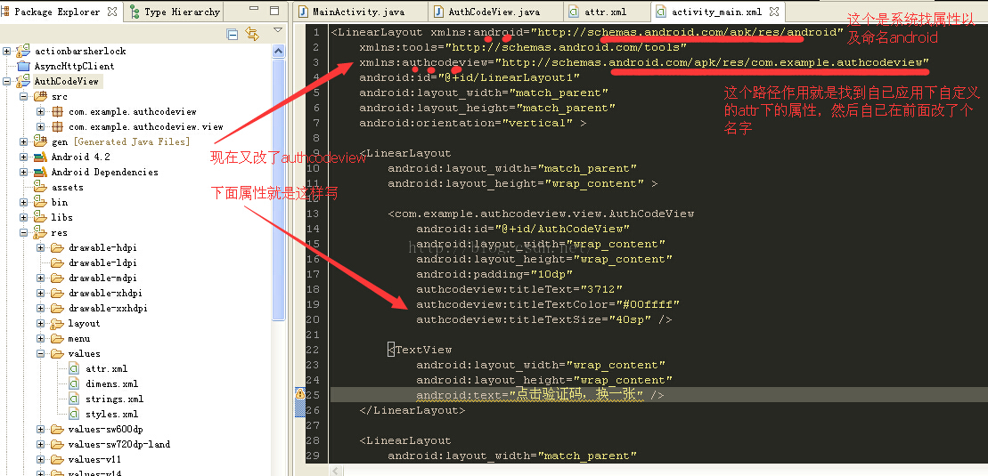Switch to the attr.xml editor tab

pos(604,12)
